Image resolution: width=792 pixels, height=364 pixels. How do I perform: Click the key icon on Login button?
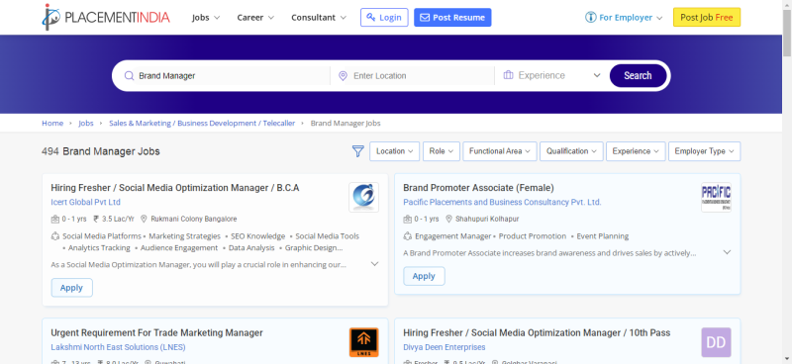pos(371,17)
